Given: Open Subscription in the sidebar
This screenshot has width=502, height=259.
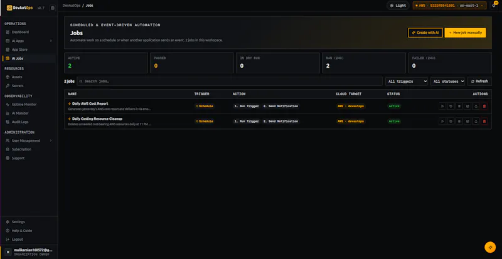Looking at the screenshot, I should click(29, 149).
